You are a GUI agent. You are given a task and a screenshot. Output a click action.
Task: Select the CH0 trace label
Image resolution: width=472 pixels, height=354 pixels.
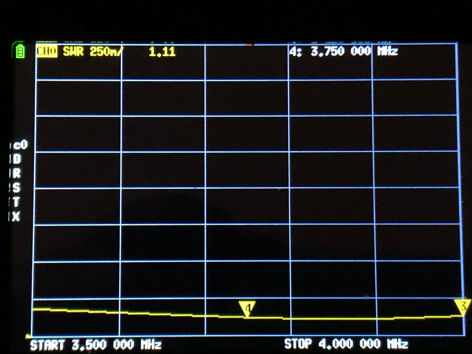click(x=47, y=51)
